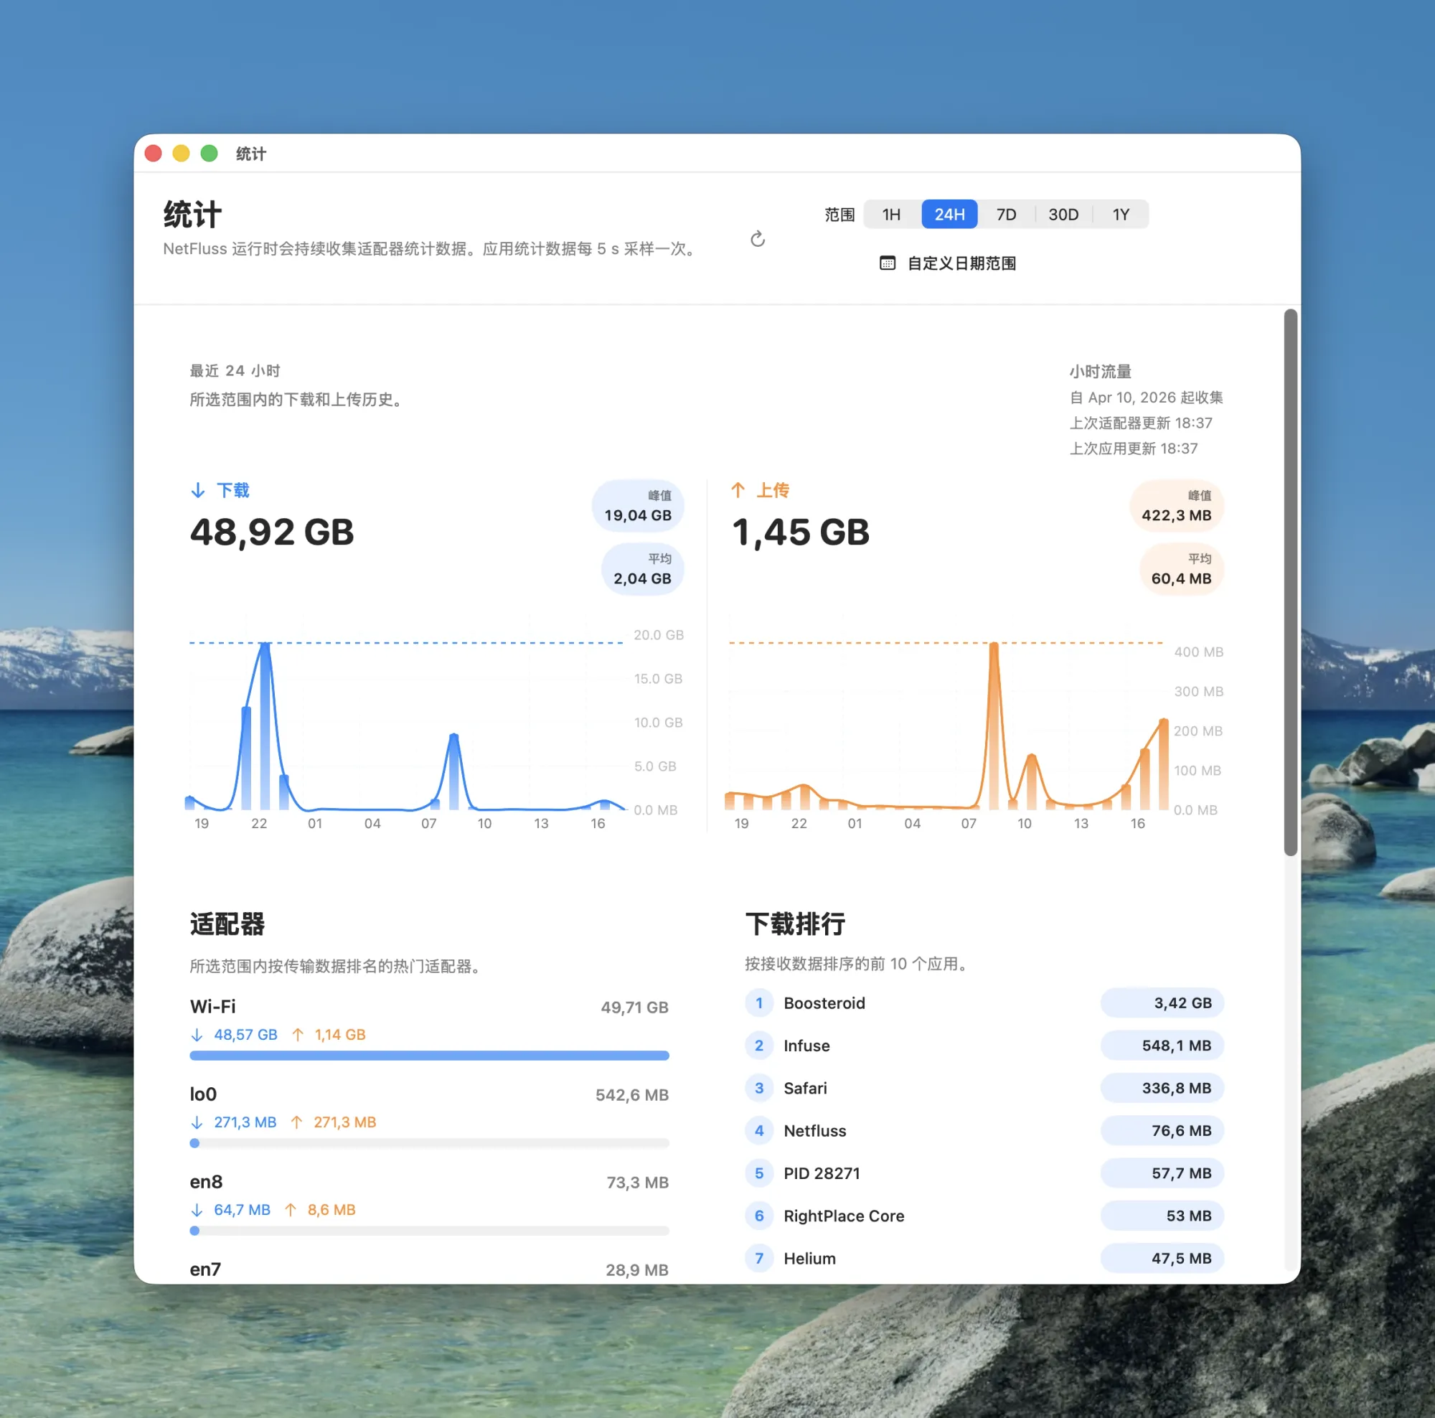
Task: Click the 3,42 GB Boosteroid value pill
Action: 1161,1003
